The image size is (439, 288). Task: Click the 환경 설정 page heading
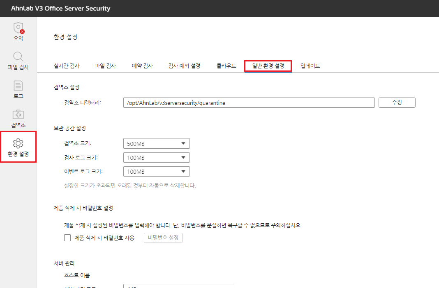point(65,37)
